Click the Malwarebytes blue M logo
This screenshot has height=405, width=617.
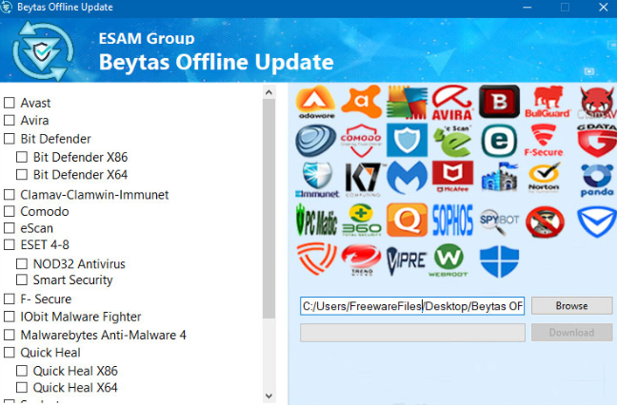407,178
